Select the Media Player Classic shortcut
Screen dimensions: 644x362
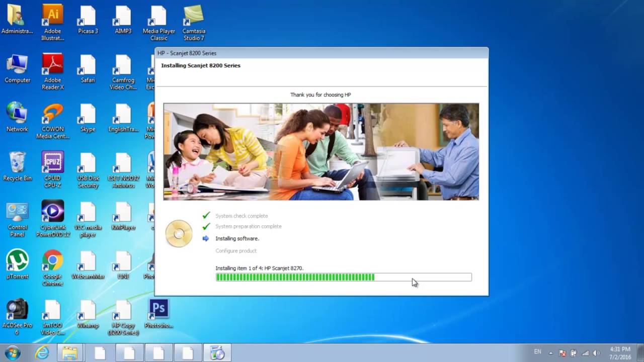coord(158,23)
